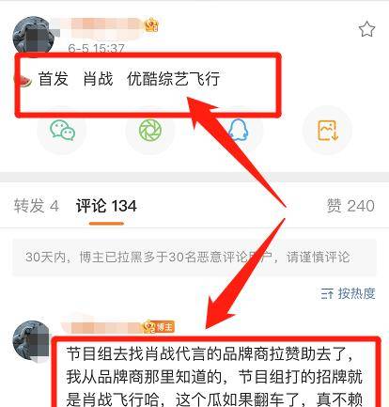Image resolution: width=389 pixels, height=407 pixels.
Task: Tap the 请谨慎评论 blacklist notice banner
Action: (194, 258)
